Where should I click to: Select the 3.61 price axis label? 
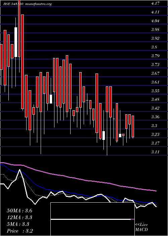click(155, 82)
